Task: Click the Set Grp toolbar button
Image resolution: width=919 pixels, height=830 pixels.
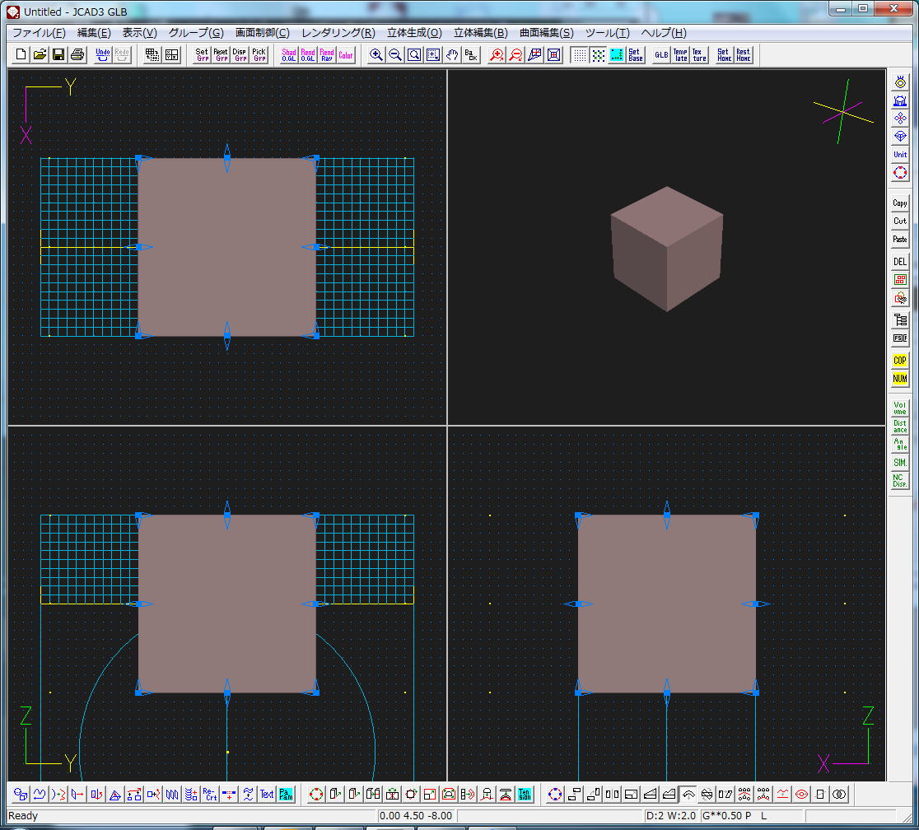Action: [203, 55]
